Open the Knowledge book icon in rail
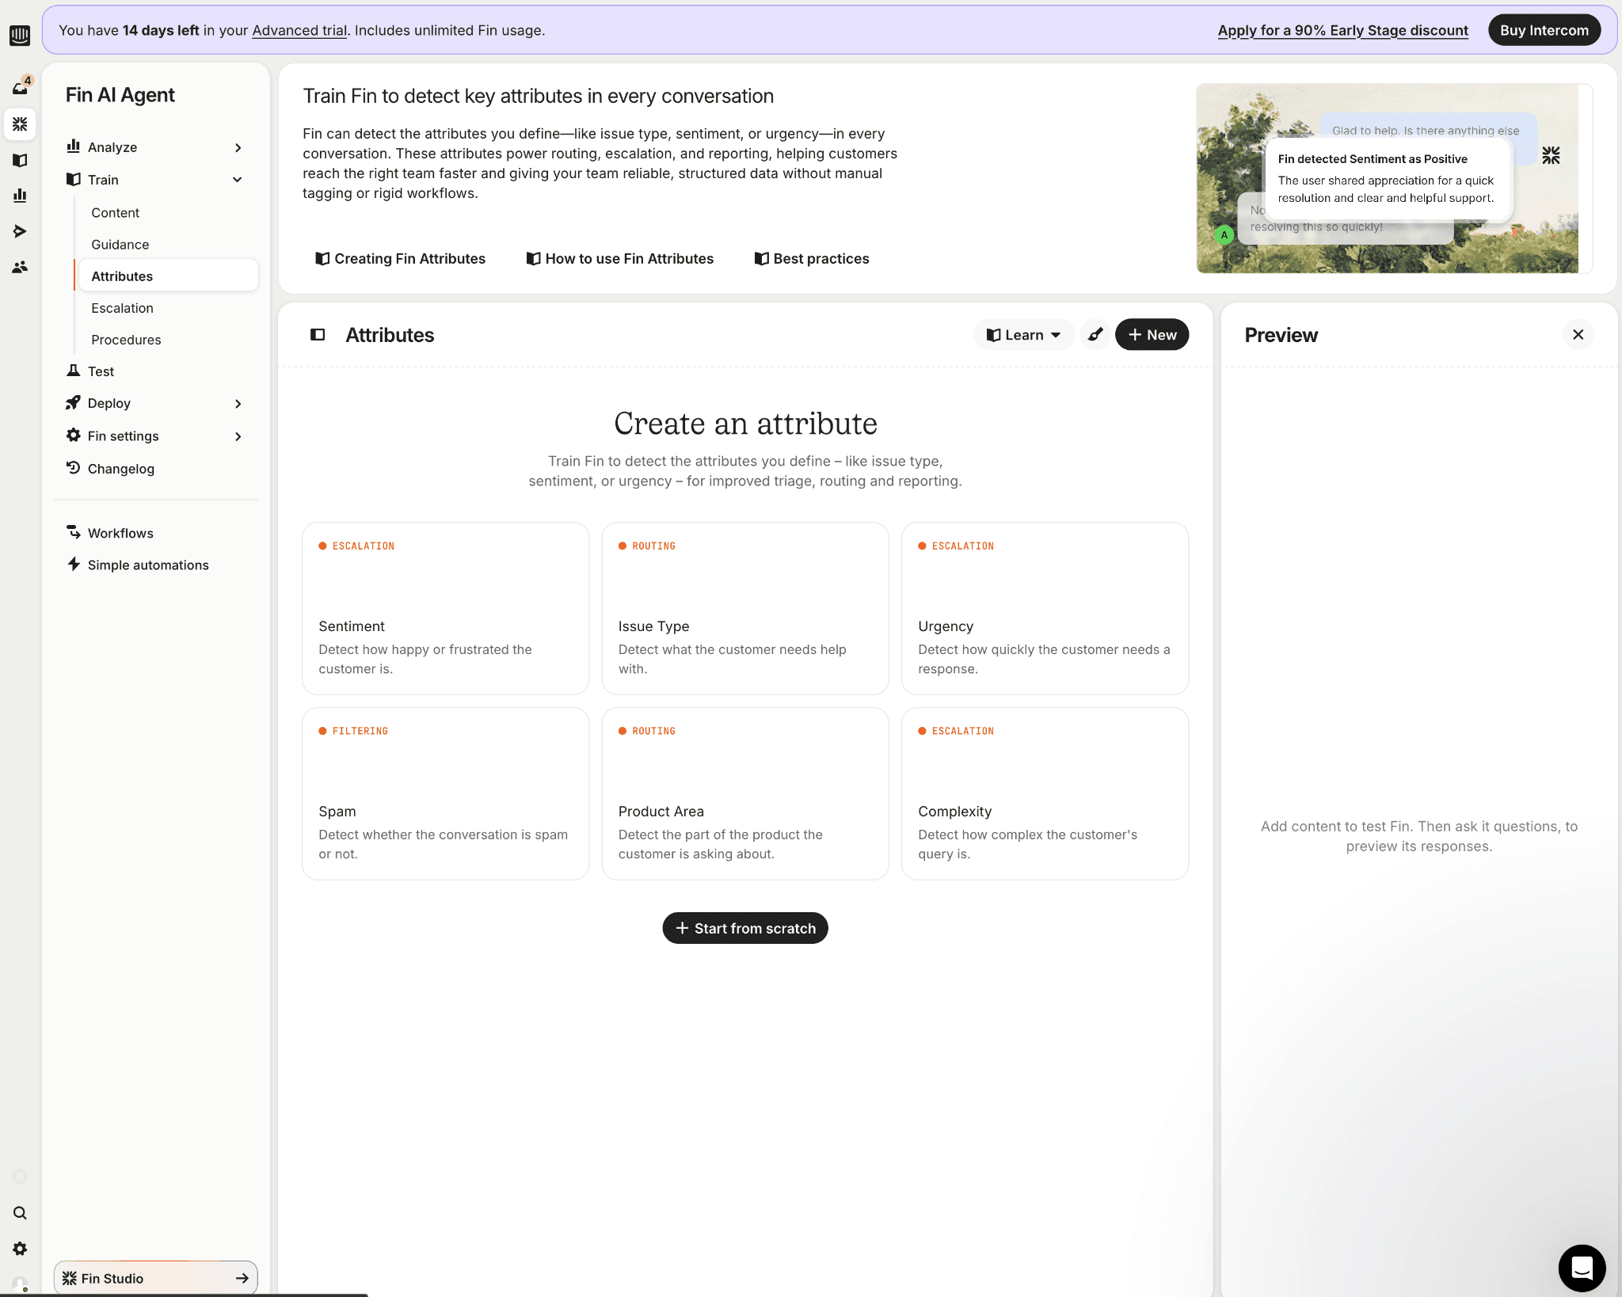The width and height of the screenshot is (1622, 1297). click(20, 160)
